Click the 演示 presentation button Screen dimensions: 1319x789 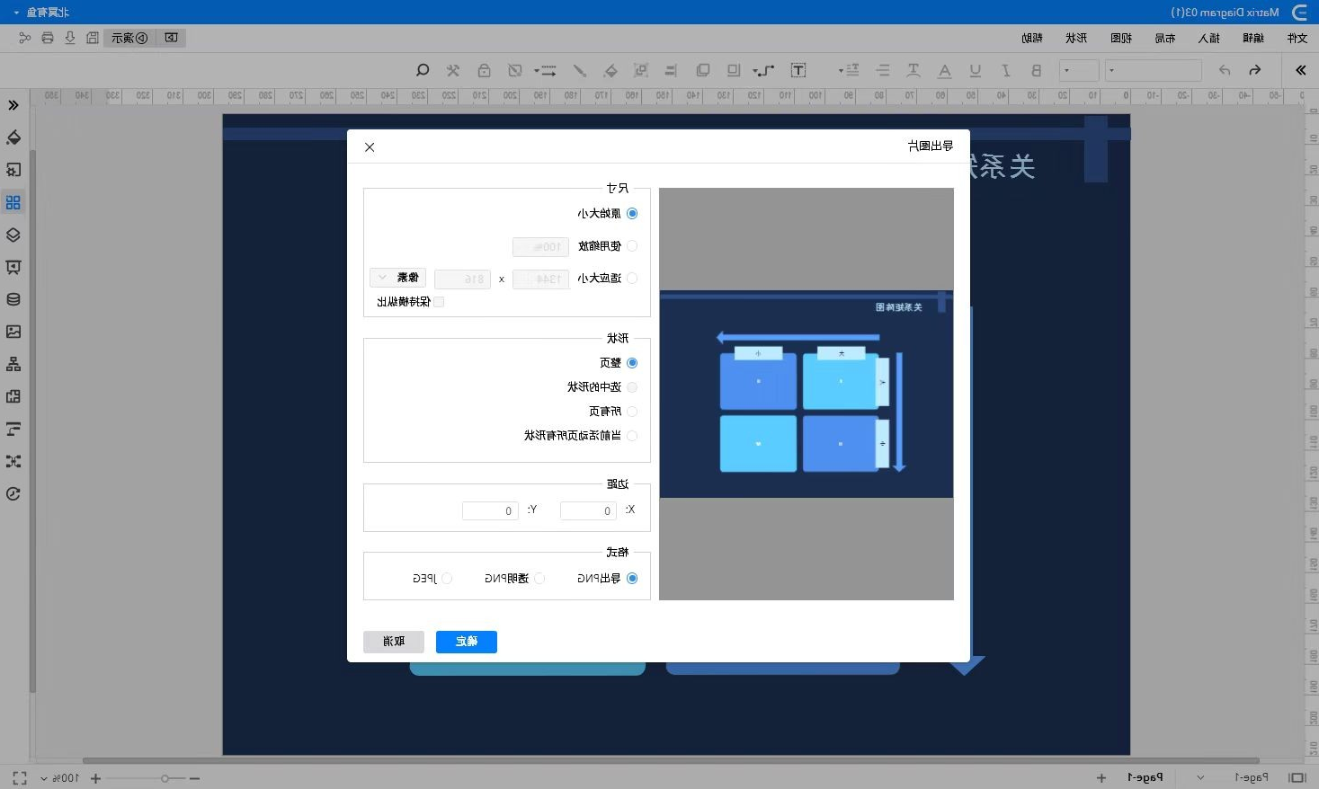129,38
